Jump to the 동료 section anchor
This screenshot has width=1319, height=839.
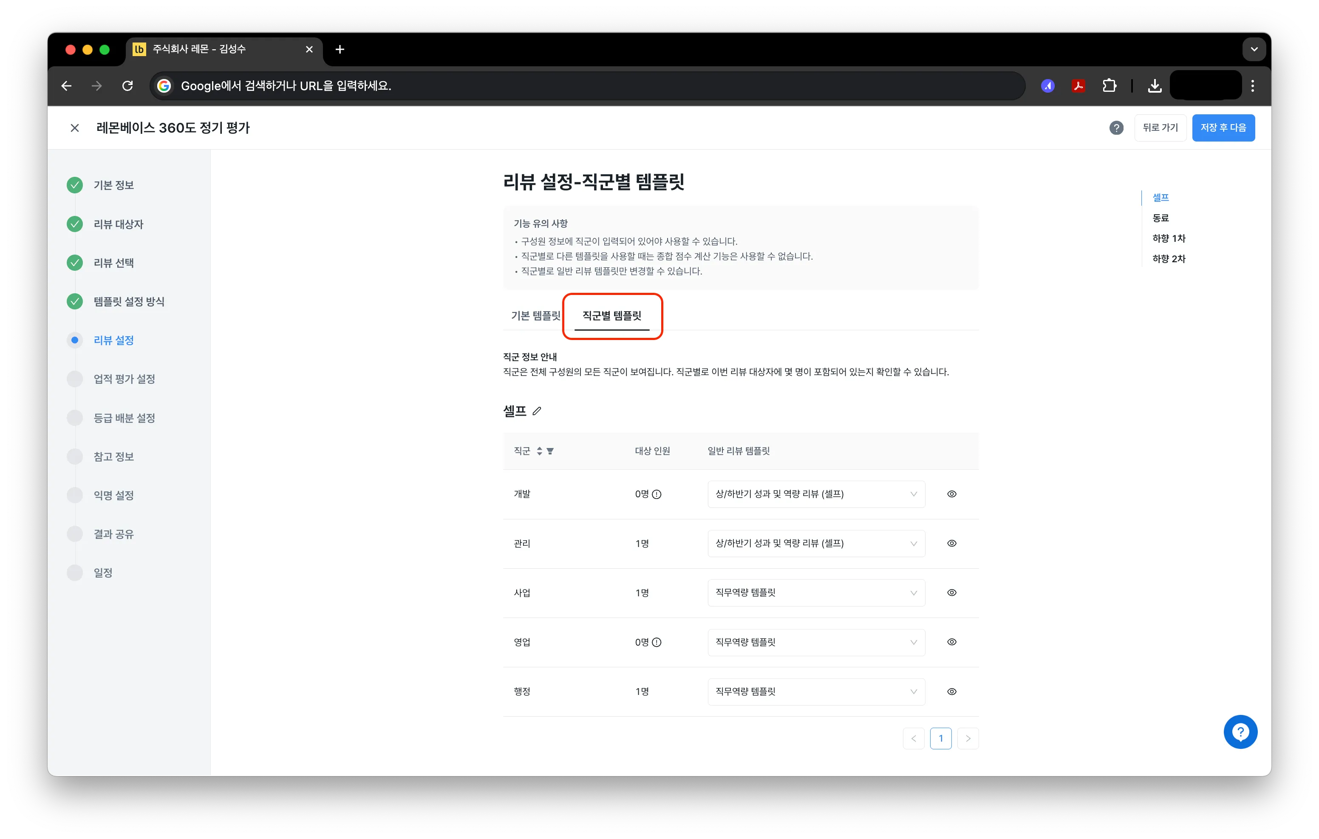point(1160,218)
